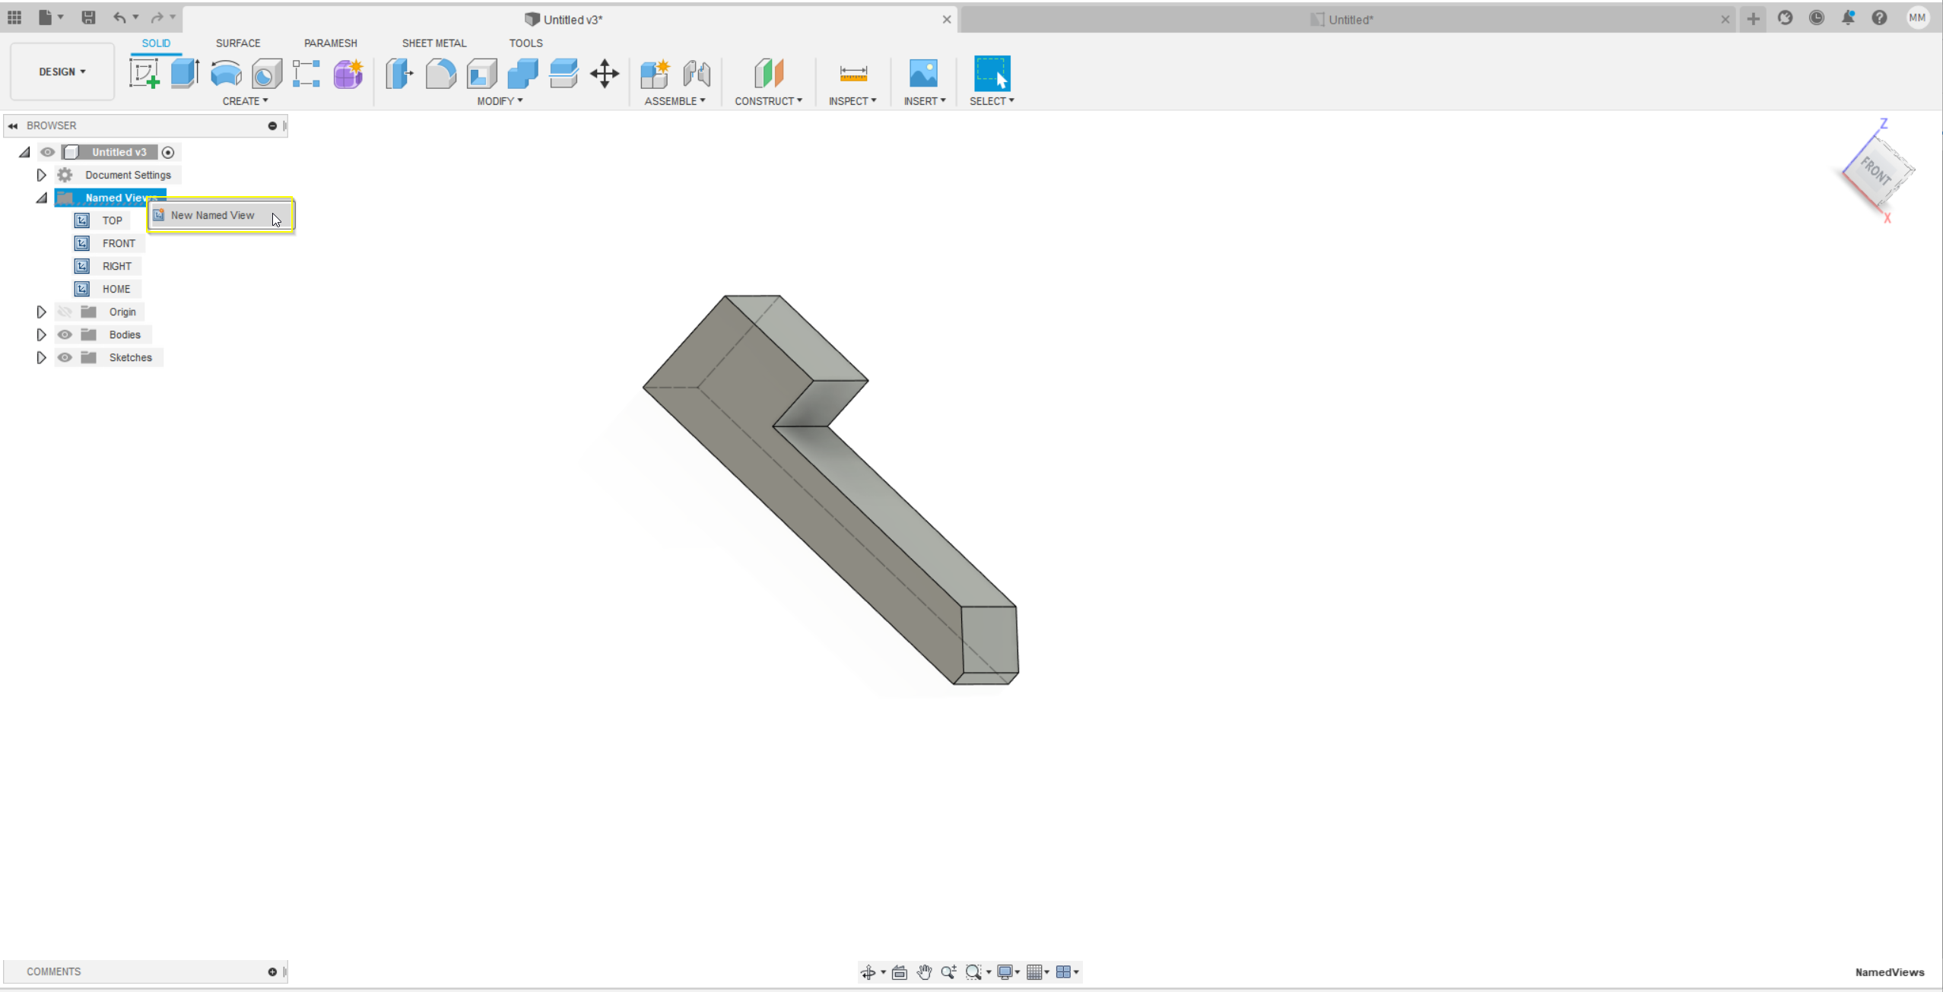Hide the Sketches folder with eye icon
Viewport: 1943px width, 992px height.
[65, 357]
